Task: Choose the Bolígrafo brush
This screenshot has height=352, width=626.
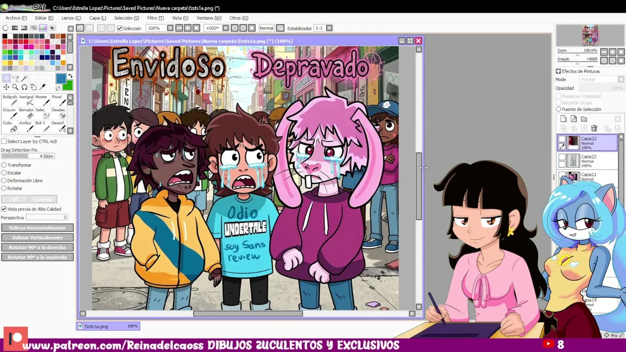Action: [x=10, y=100]
